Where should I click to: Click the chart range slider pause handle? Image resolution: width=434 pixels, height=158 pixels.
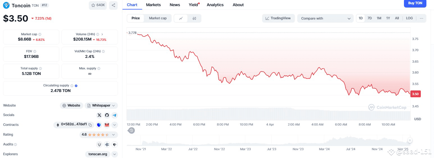(410, 140)
